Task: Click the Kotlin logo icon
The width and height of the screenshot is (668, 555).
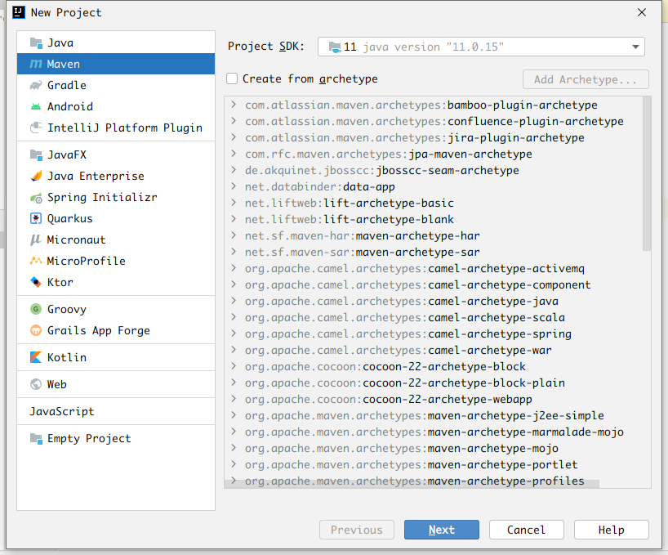Action: tap(35, 357)
